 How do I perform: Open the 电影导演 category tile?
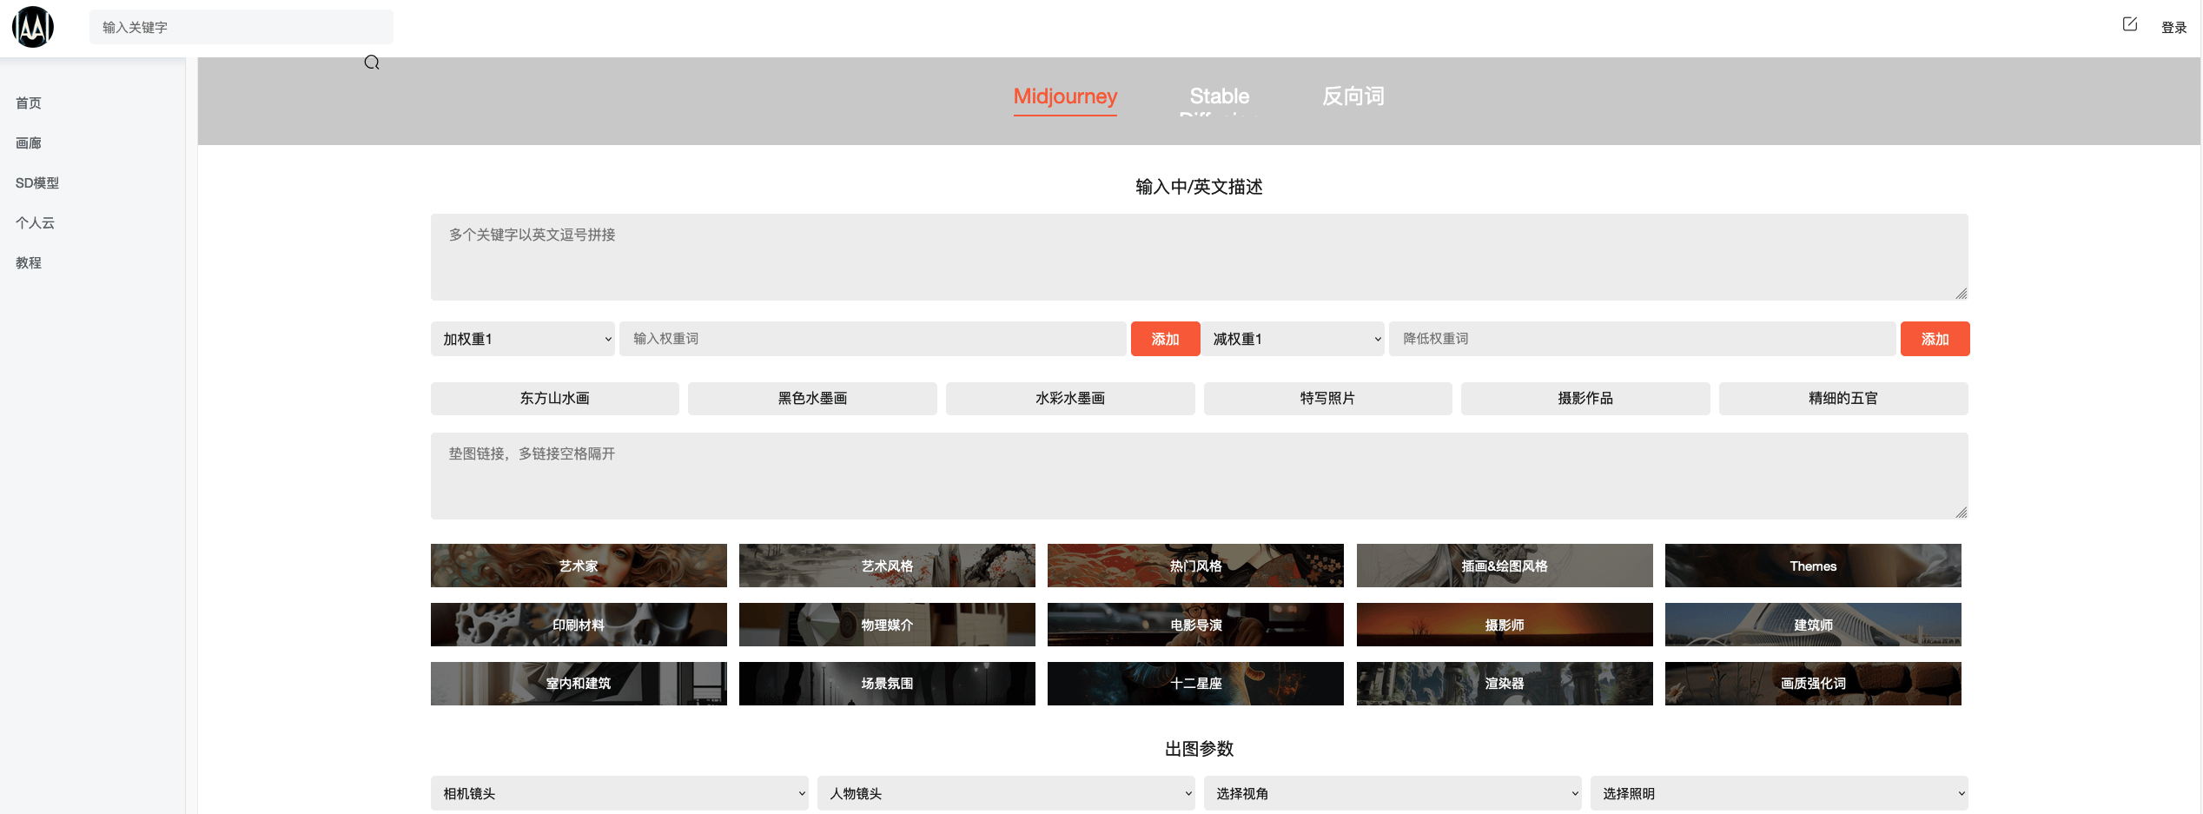(x=1195, y=625)
